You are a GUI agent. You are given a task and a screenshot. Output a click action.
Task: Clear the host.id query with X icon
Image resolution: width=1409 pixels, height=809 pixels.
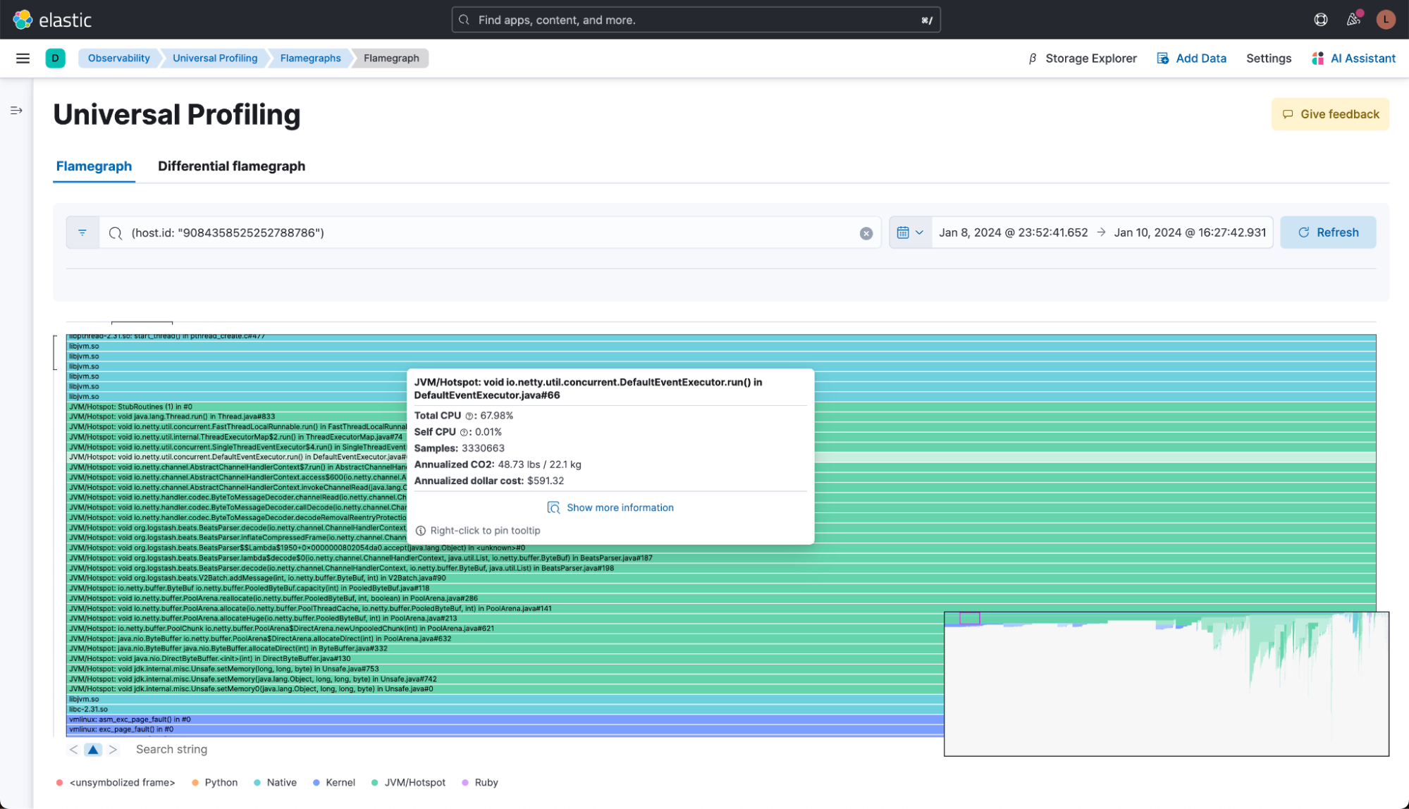pyautogui.click(x=866, y=233)
